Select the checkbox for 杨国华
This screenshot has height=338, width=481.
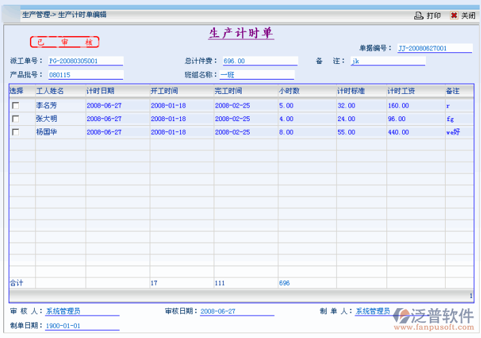(15, 132)
